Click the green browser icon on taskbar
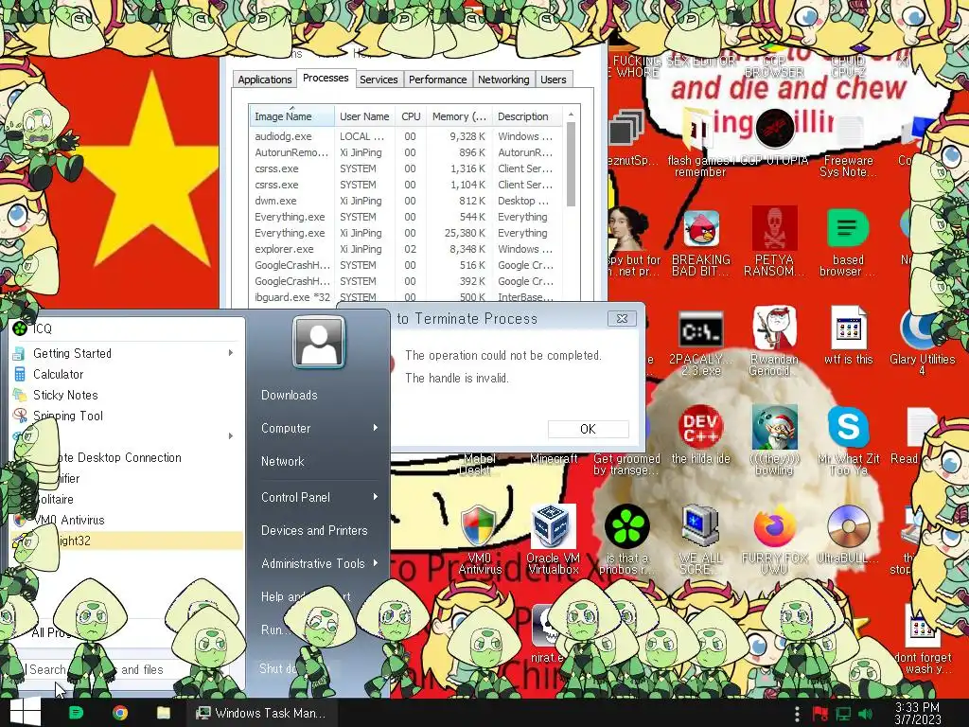Image resolution: width=969 pixels, height=727 pixels. 76,713
